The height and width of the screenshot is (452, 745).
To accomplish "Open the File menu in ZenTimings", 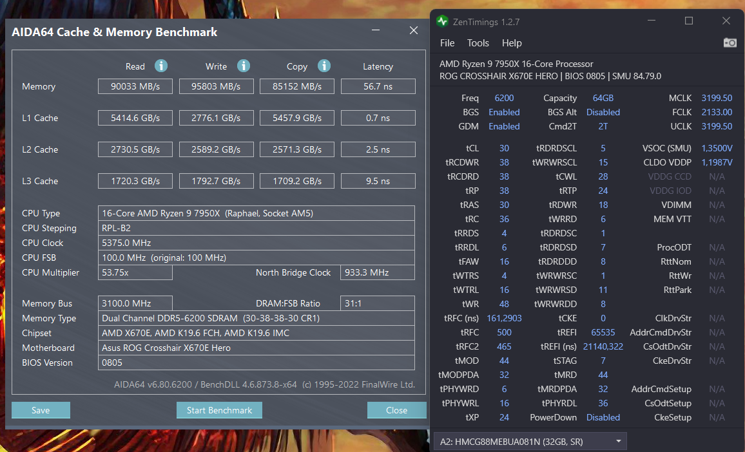I will [447, 42].
